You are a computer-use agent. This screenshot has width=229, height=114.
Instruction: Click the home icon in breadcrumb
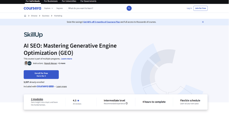25,16
